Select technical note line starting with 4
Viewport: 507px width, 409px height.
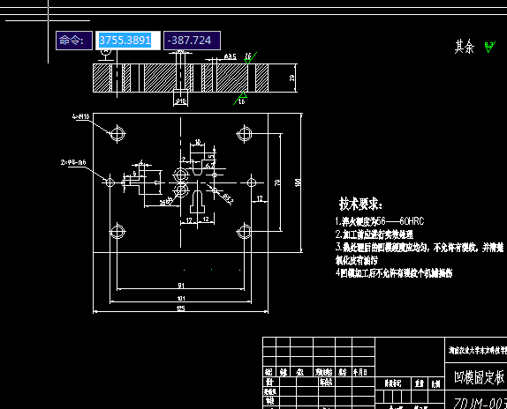pos(394,273)
